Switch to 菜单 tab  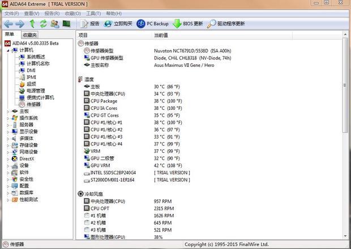click(x=10, y=35)
